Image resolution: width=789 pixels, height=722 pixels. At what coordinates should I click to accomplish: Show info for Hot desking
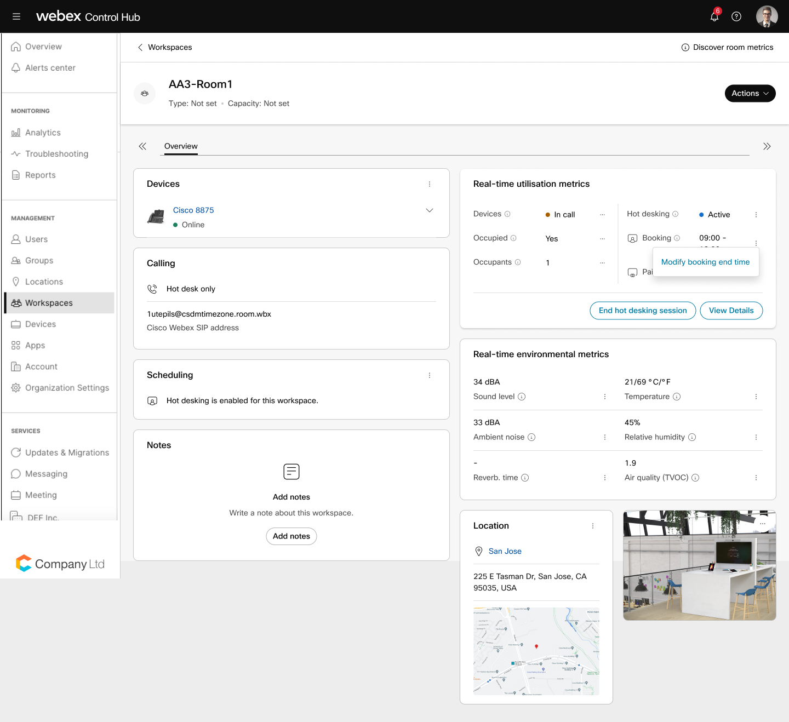pyautogui.click(x=676, y=214)
